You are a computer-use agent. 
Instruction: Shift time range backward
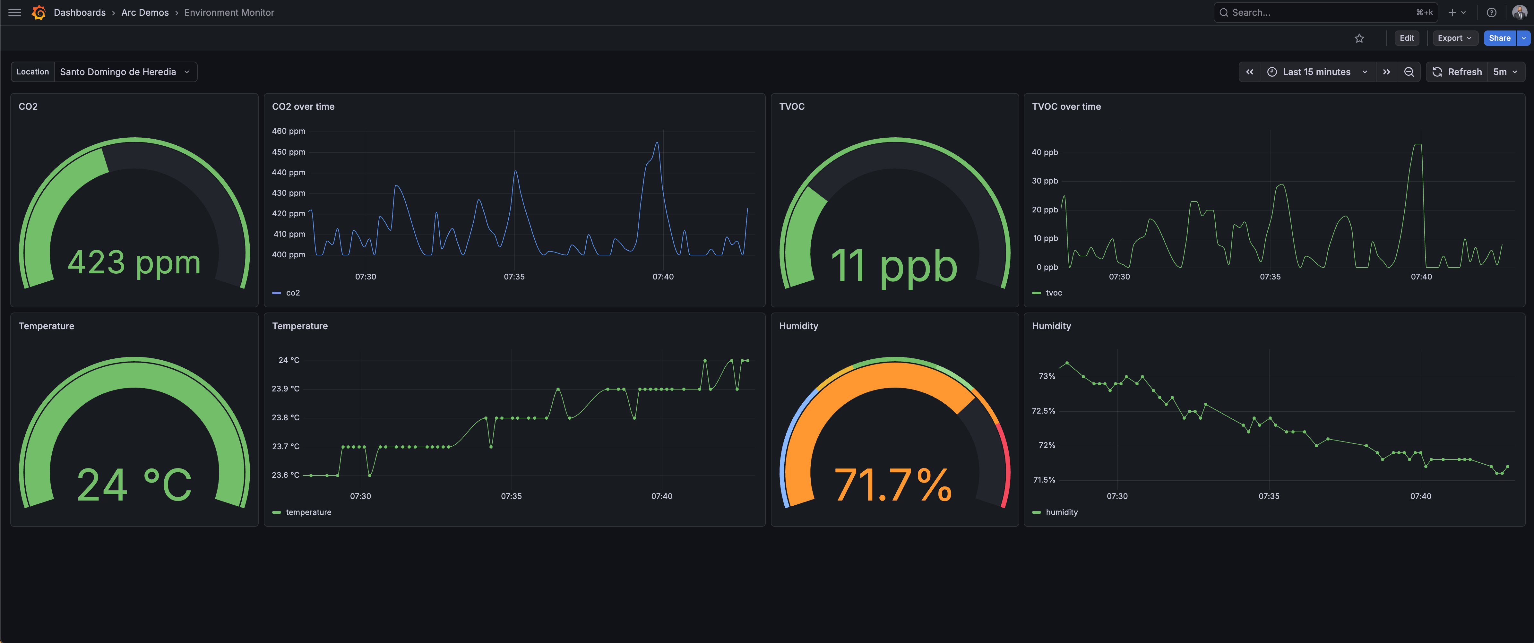point(1249,72)
